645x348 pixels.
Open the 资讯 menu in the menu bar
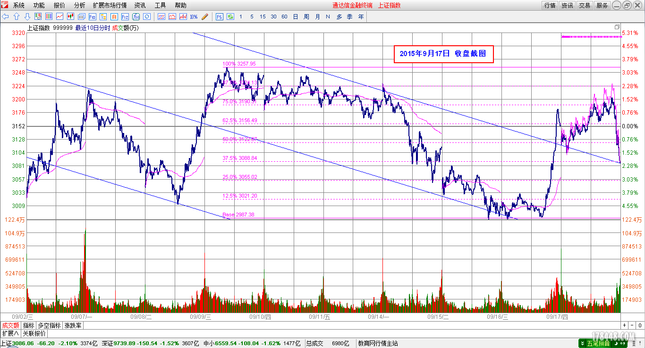[140, 5]
